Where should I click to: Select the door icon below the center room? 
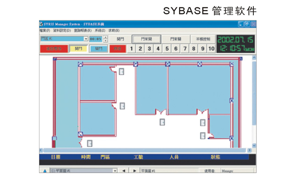pos(162,122)
